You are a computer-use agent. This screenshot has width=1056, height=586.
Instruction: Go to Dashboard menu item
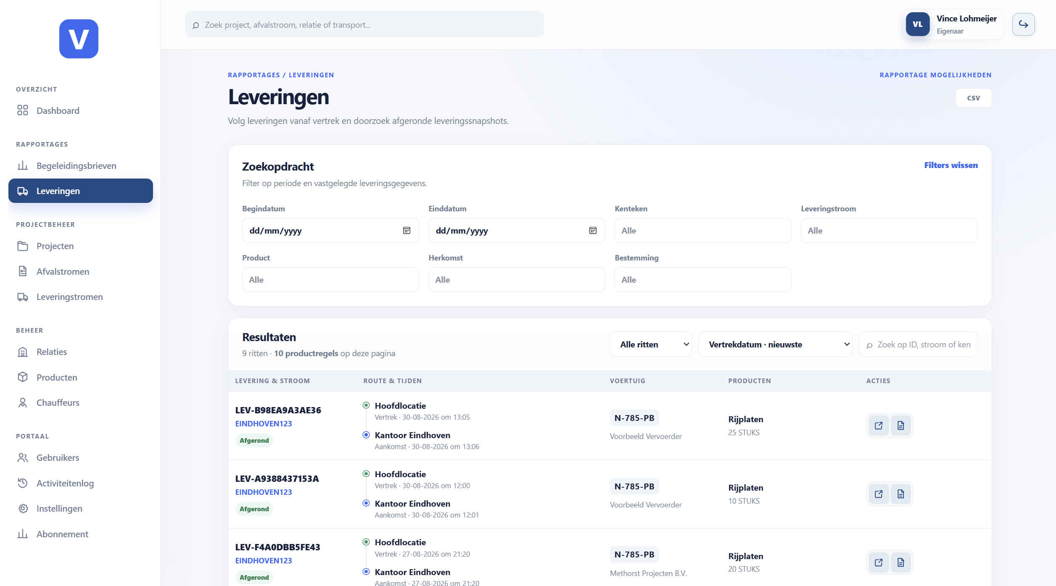81,110
